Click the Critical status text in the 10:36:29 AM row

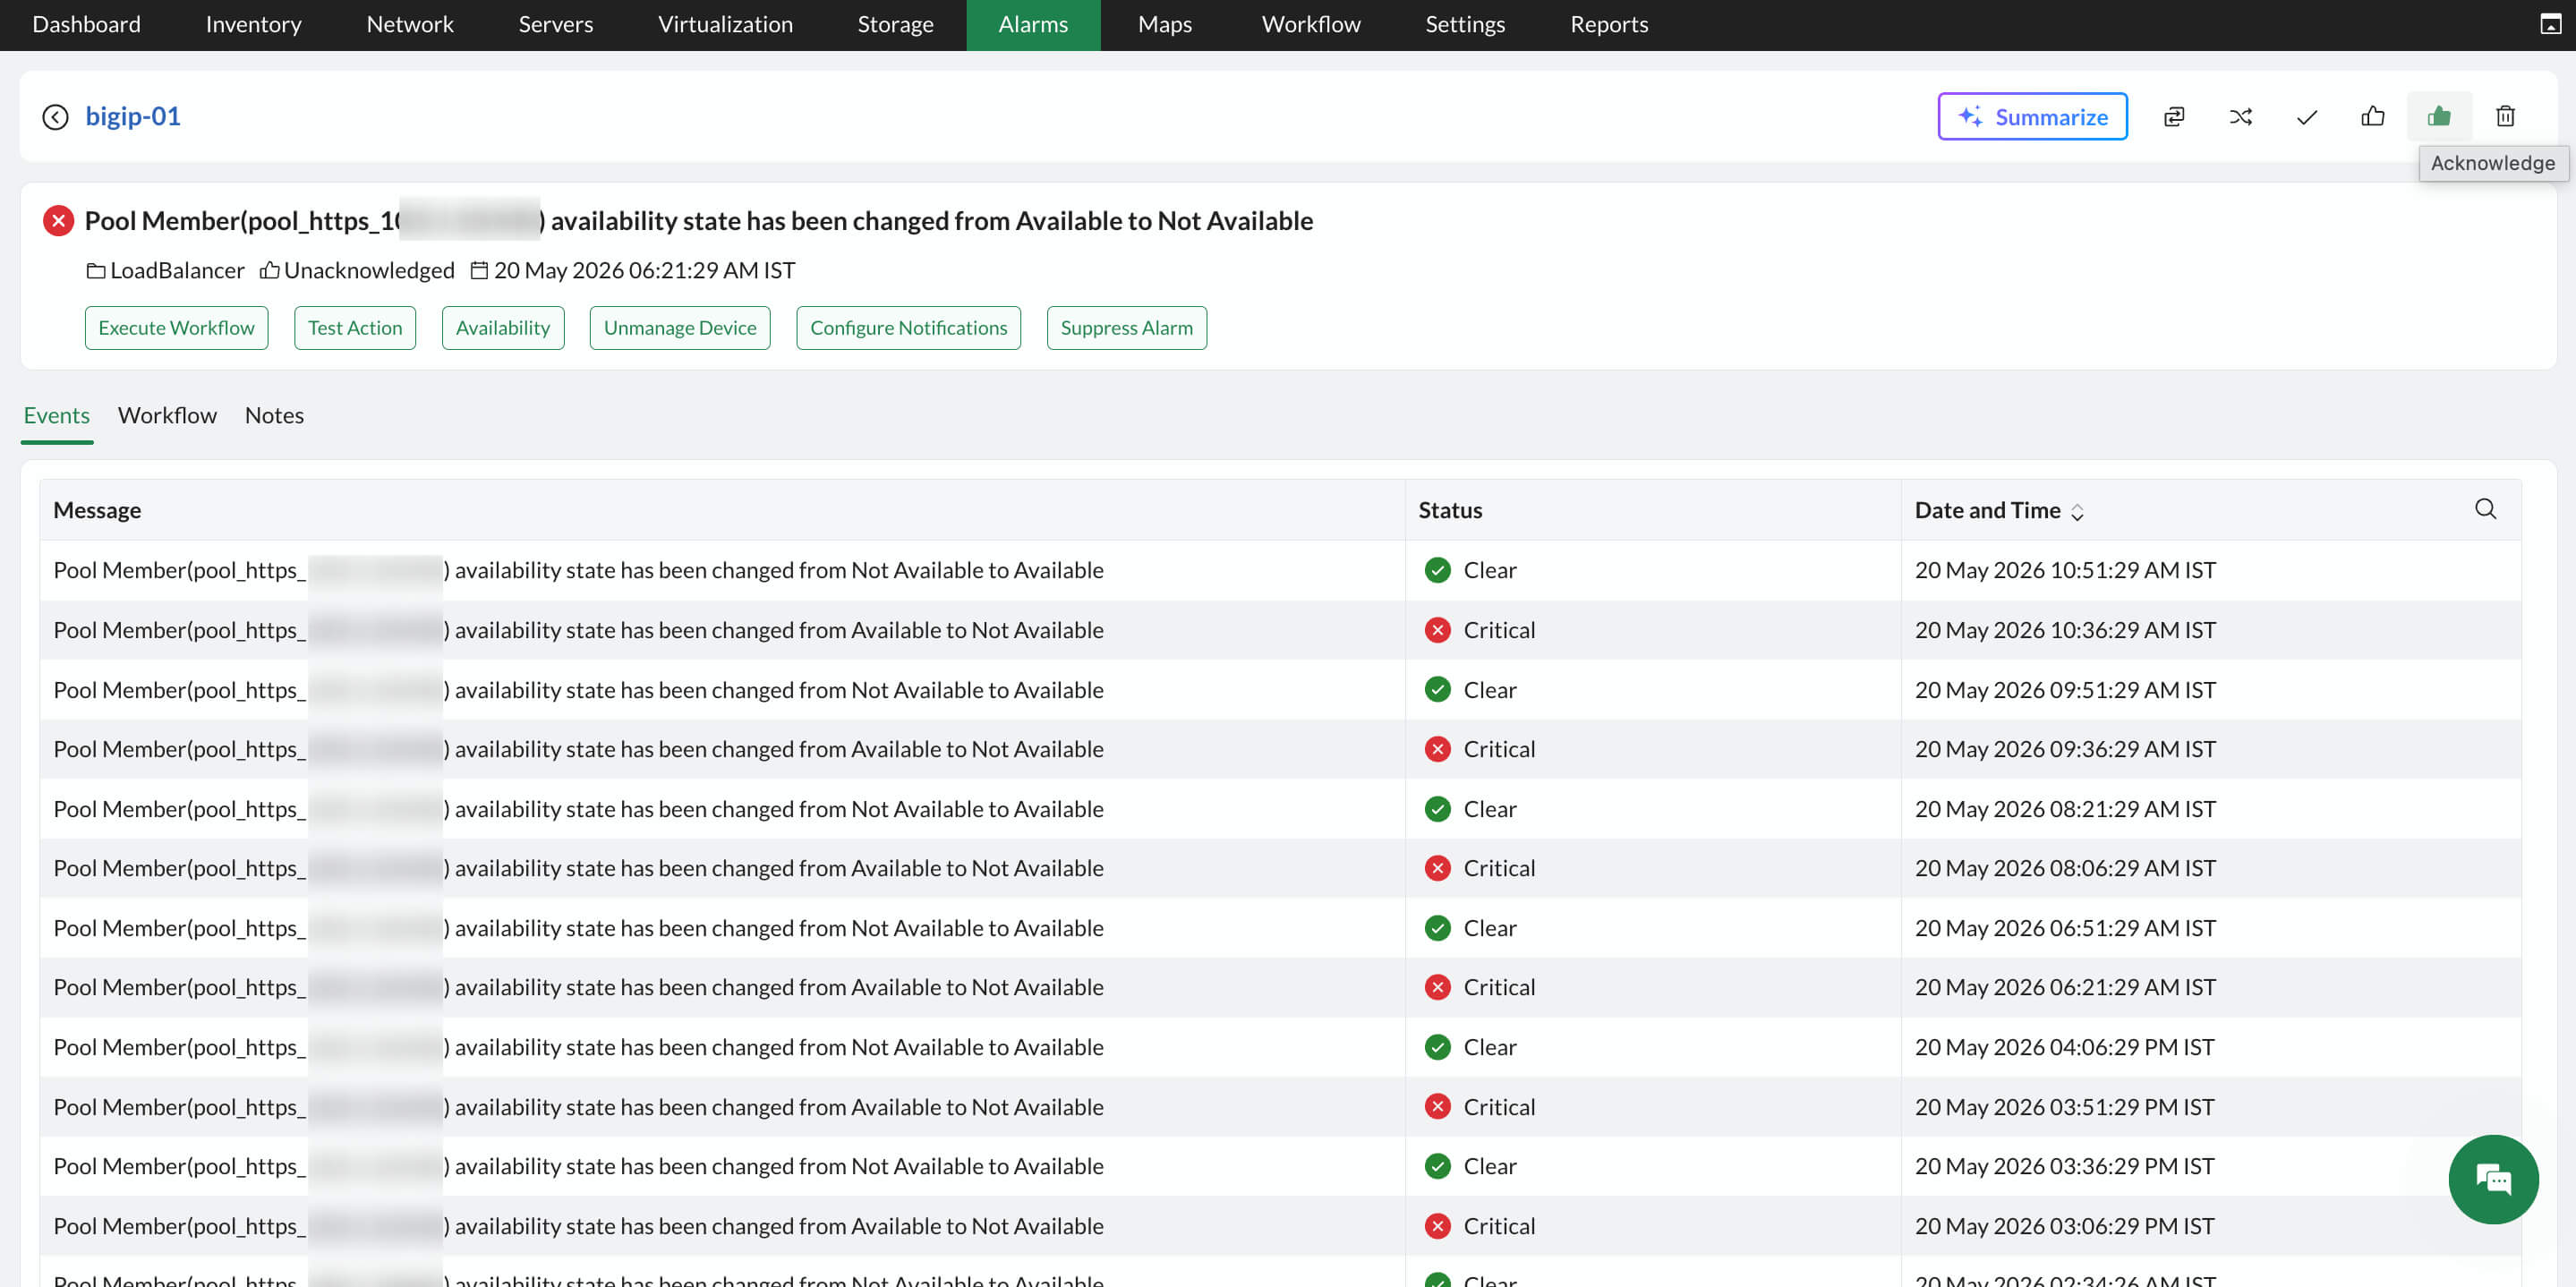1499,630
